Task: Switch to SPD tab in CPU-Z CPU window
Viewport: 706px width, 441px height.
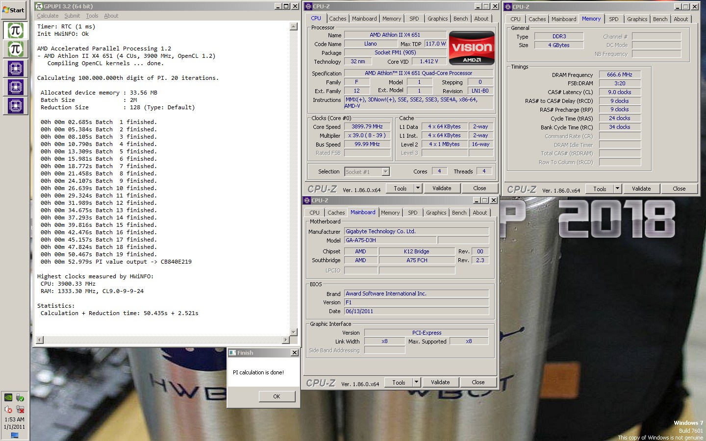Action: point(414,19)
